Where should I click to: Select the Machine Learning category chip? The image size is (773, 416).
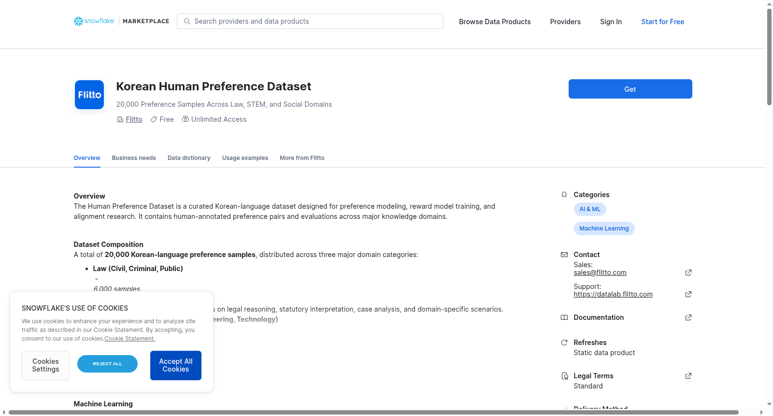(604, 229)
